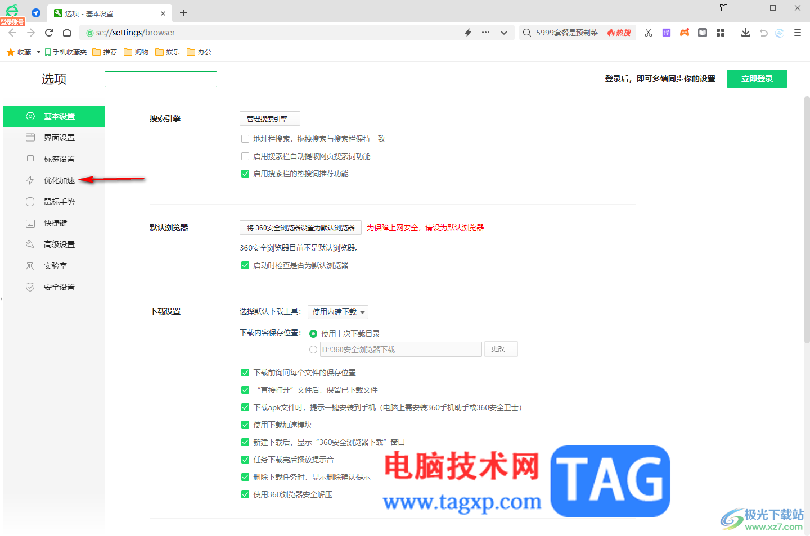Open the blue compass pinned tab
This screenshot has height=536, width=810.
[x=36, y=13]
